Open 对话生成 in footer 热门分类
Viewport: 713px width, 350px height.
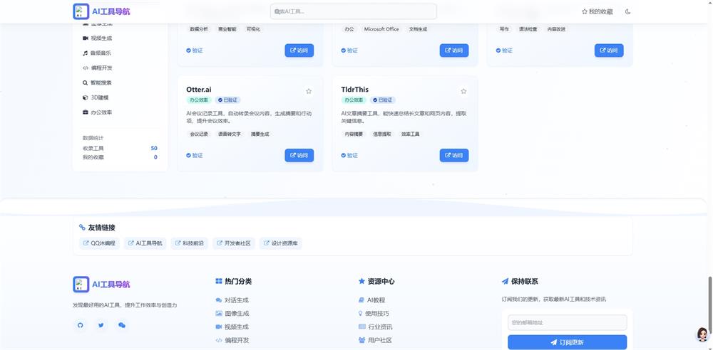click(232, 300)
